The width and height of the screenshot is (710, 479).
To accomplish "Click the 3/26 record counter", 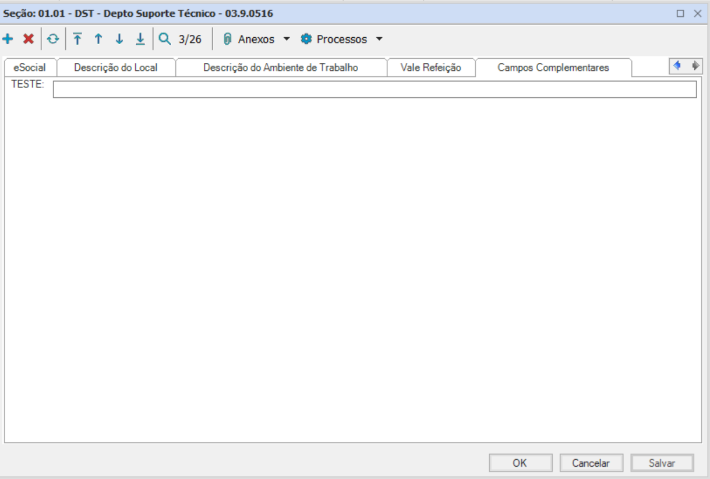I will 190,39.
